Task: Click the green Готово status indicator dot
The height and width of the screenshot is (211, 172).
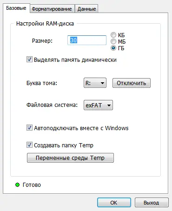Action: (x=17, y=185)
